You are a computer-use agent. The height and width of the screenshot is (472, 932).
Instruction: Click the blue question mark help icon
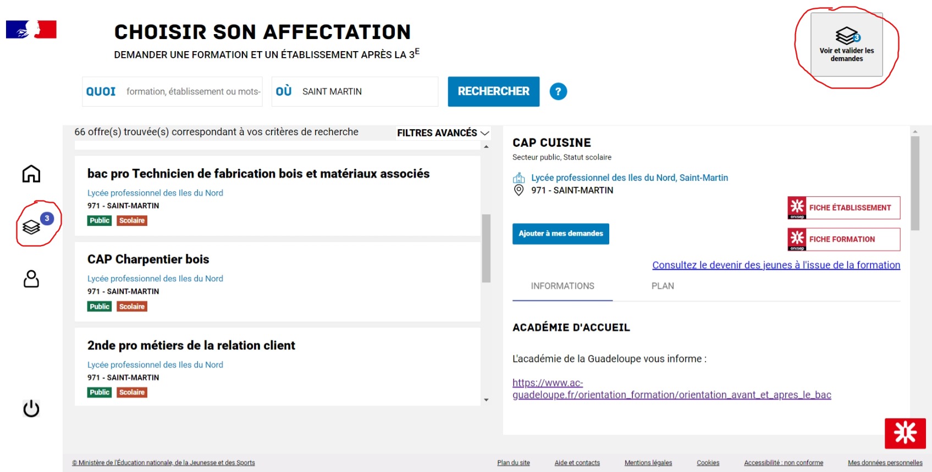pos(558,92)
